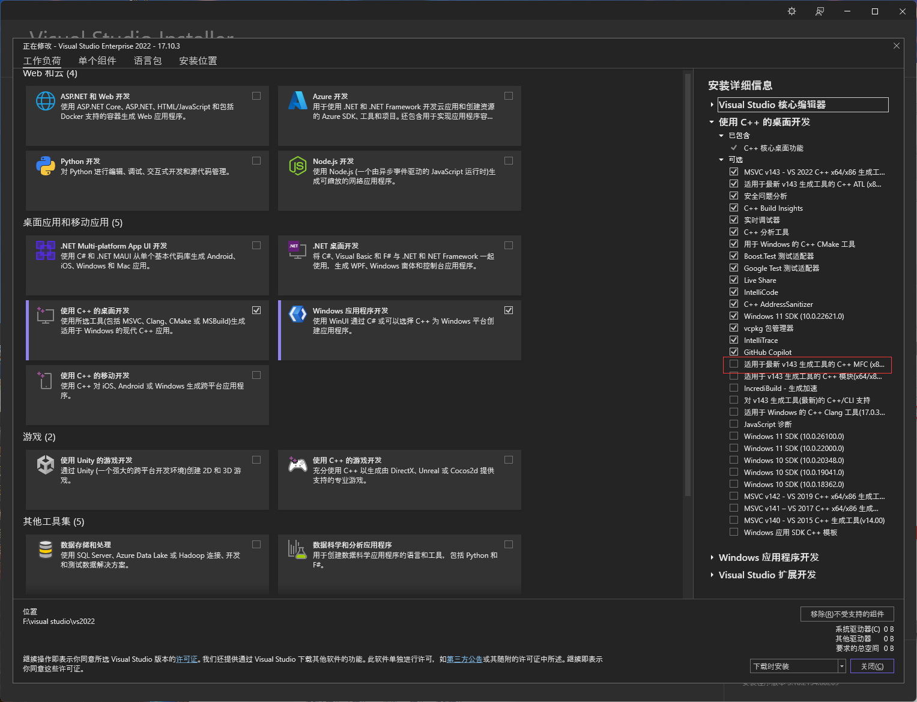Check IncrediBuild - 生成加速 component
The width and height of the screenshot is (917, 702).
734,388
